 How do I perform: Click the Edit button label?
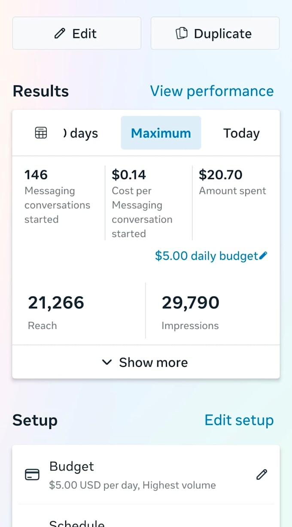click(85, 33)
